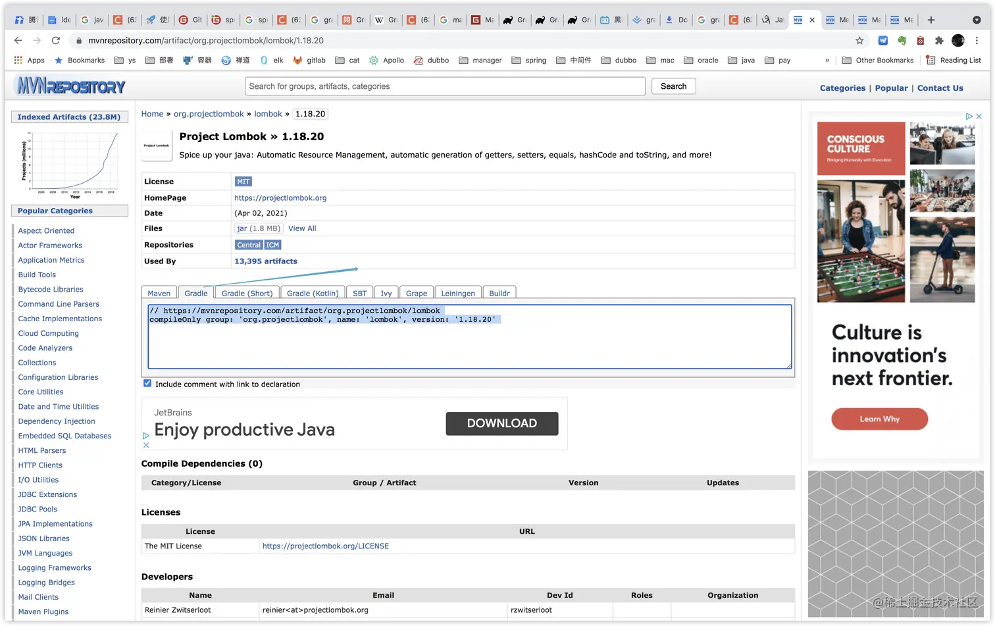Click the Search button
The image size is (995, 626).
tap(673, 86)
